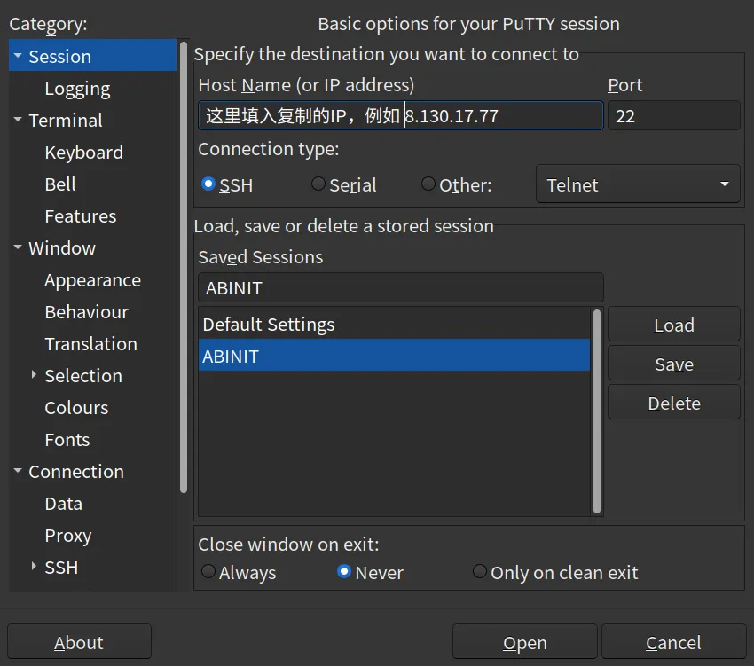
Task: Collapse the Window category arrow
Action: 18,247
